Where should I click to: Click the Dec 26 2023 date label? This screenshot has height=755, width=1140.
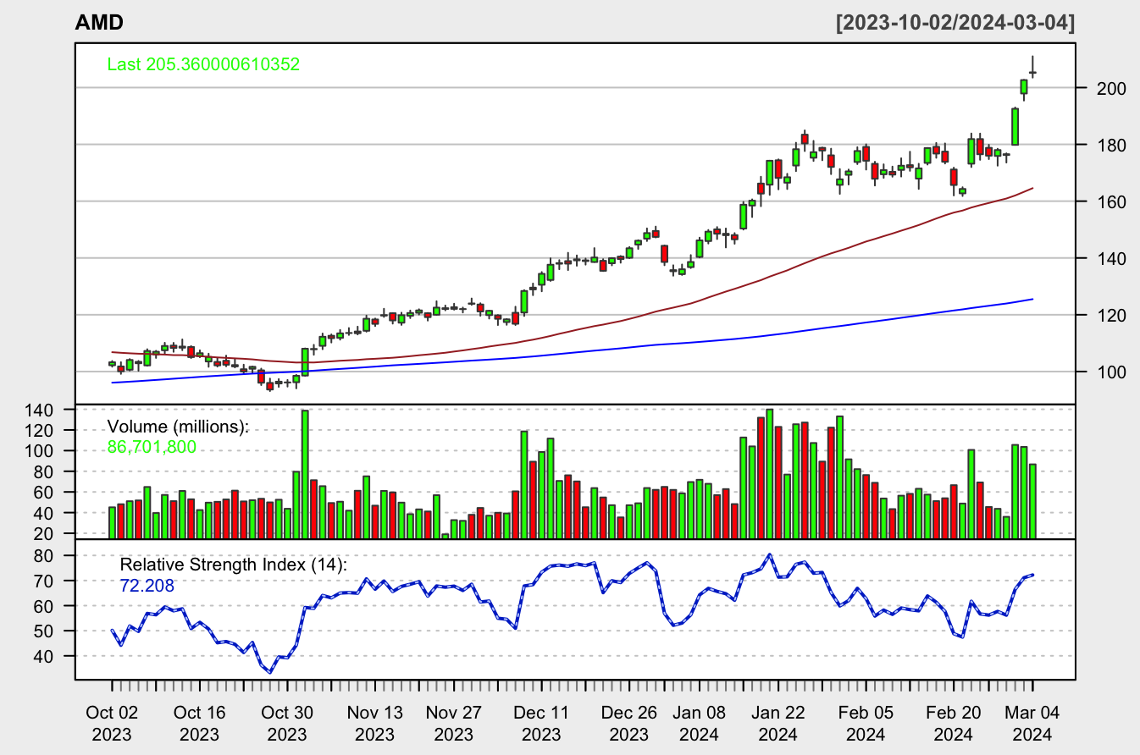point(628,722)
